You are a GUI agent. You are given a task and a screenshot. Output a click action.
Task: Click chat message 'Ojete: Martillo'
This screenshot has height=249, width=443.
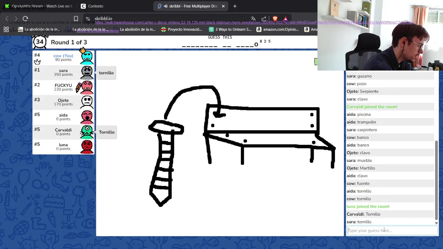coord(361,168)
